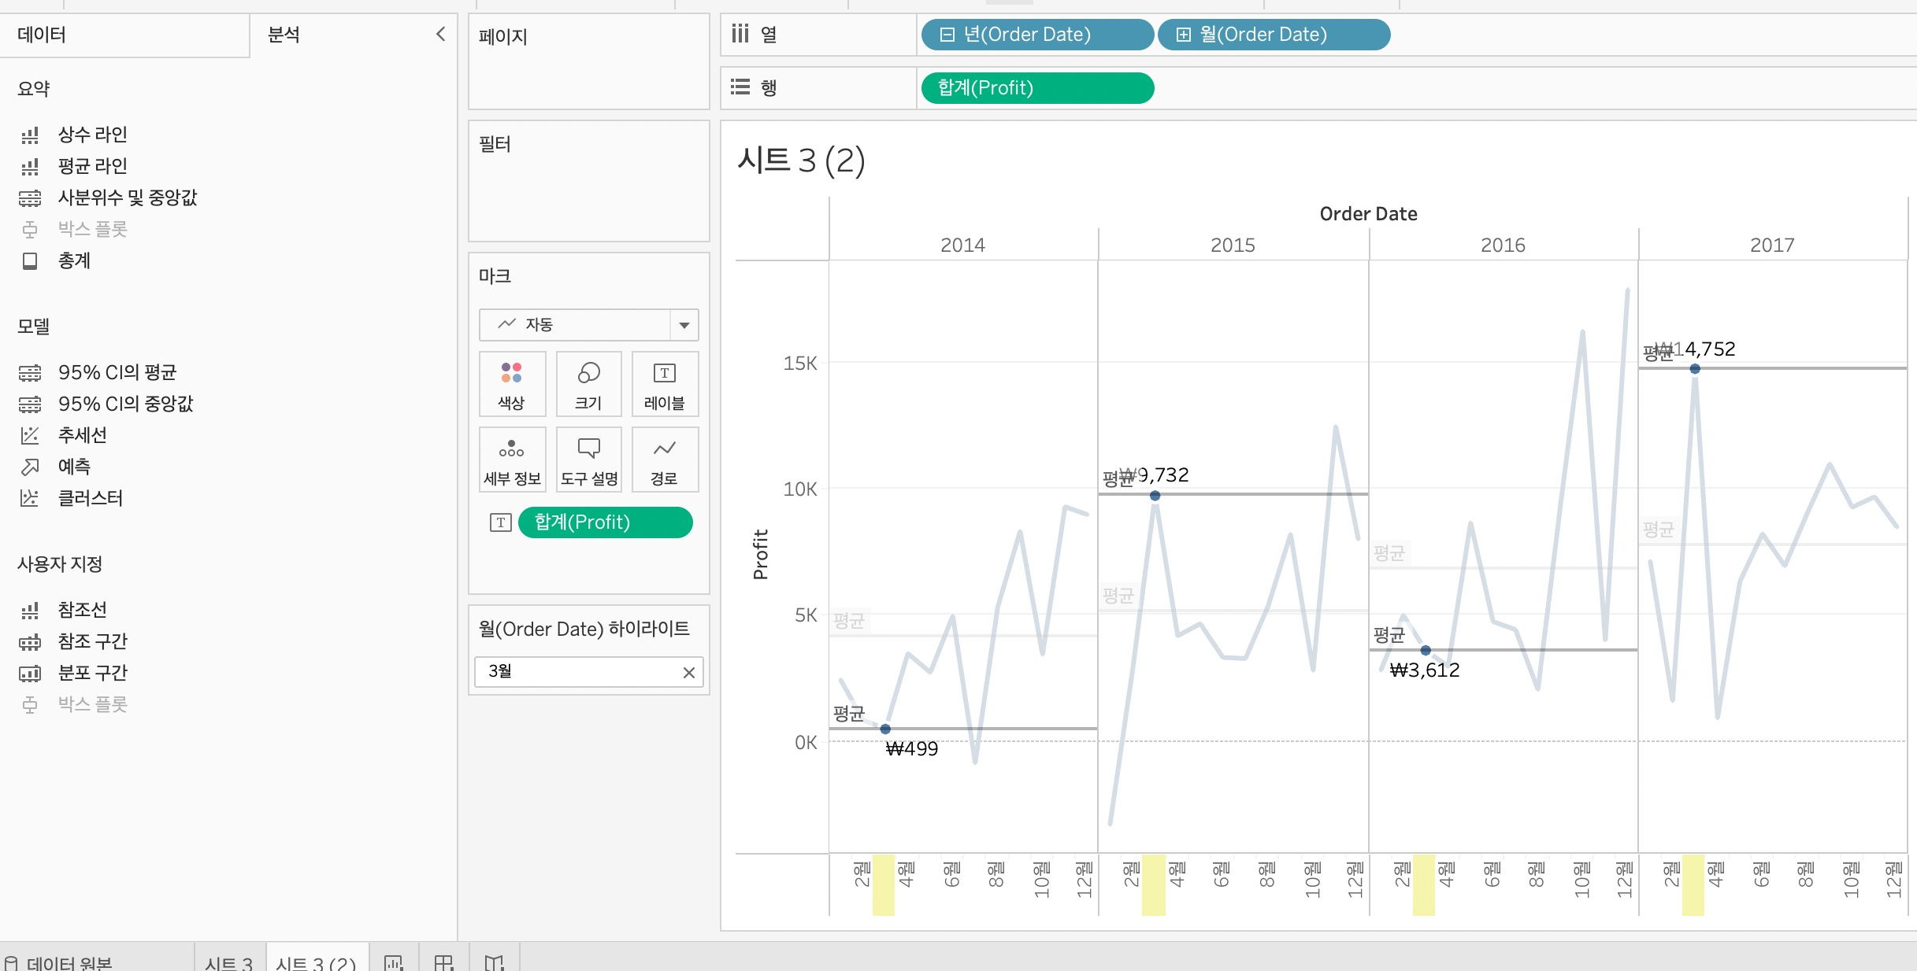Image resolution: width=1917 pixels, height=971 pixels.
Task: Click the new dashboard icon
Action: tap(444, 962)
